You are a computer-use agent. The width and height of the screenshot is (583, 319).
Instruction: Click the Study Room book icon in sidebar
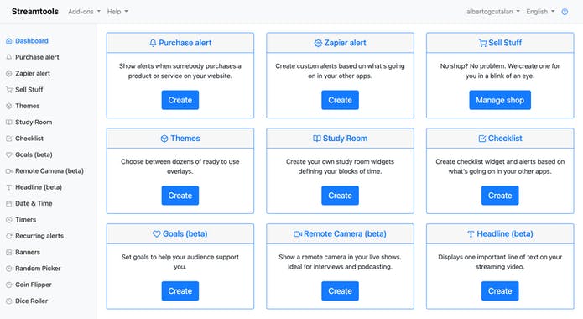[9, 122]
